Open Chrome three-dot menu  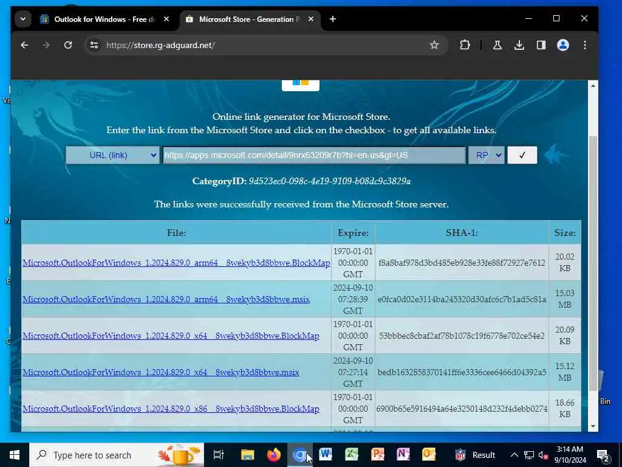click(x=585, y=45)
